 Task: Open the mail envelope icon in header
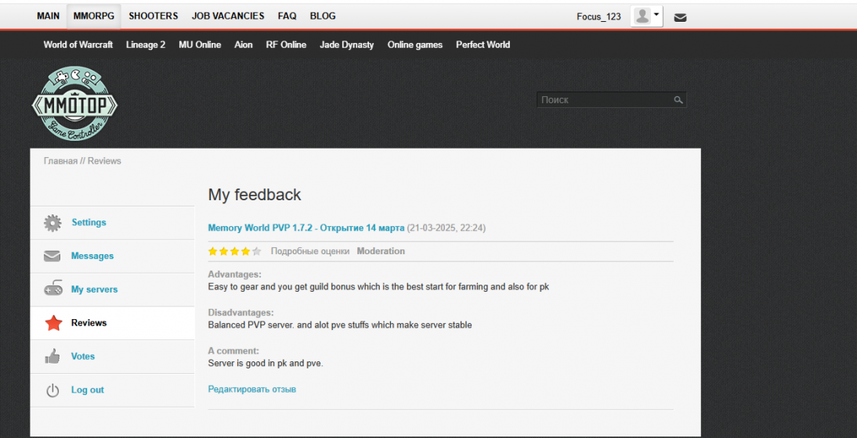pos(680,17)
